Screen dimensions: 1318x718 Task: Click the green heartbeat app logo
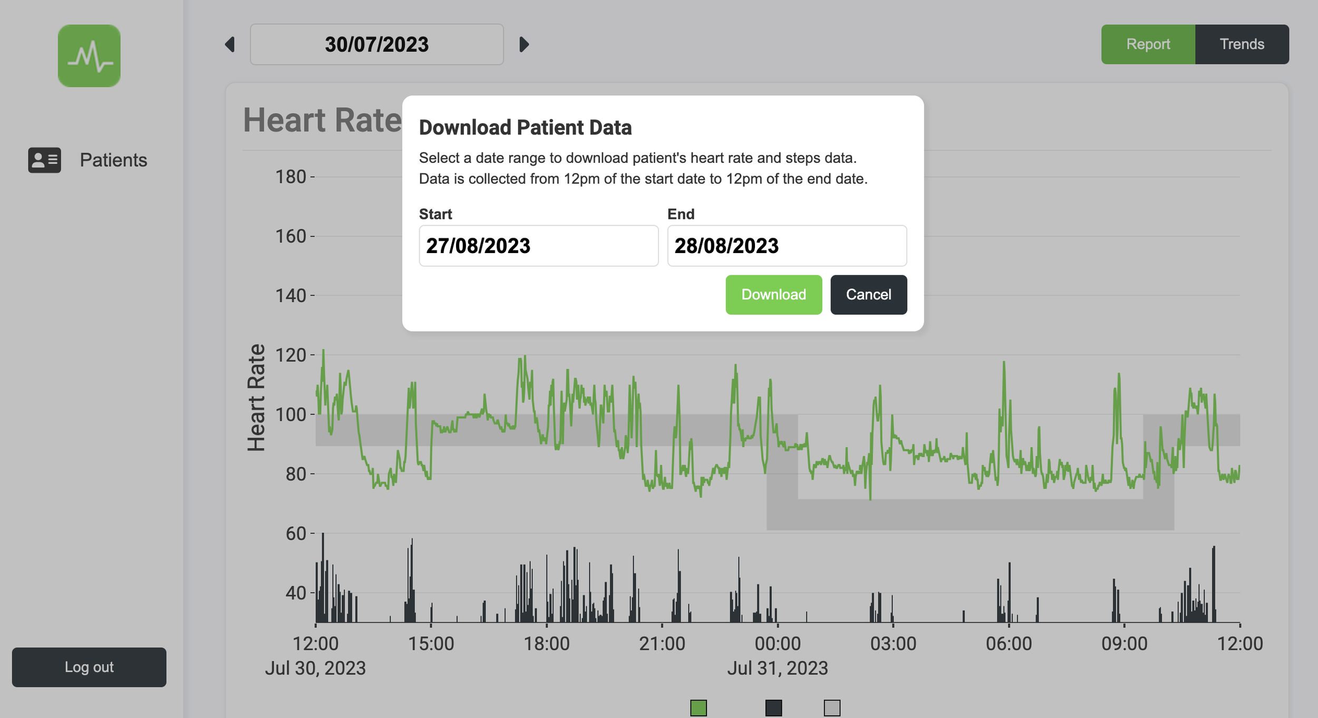pos(89,56)
